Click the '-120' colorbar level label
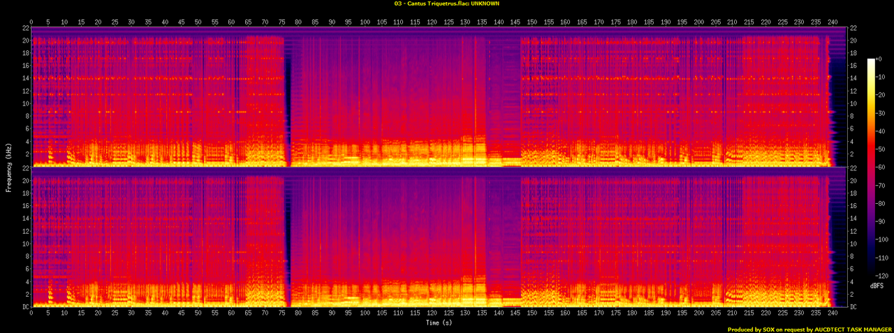The width and height of the screenshot is (894, 333). [883, 275]
